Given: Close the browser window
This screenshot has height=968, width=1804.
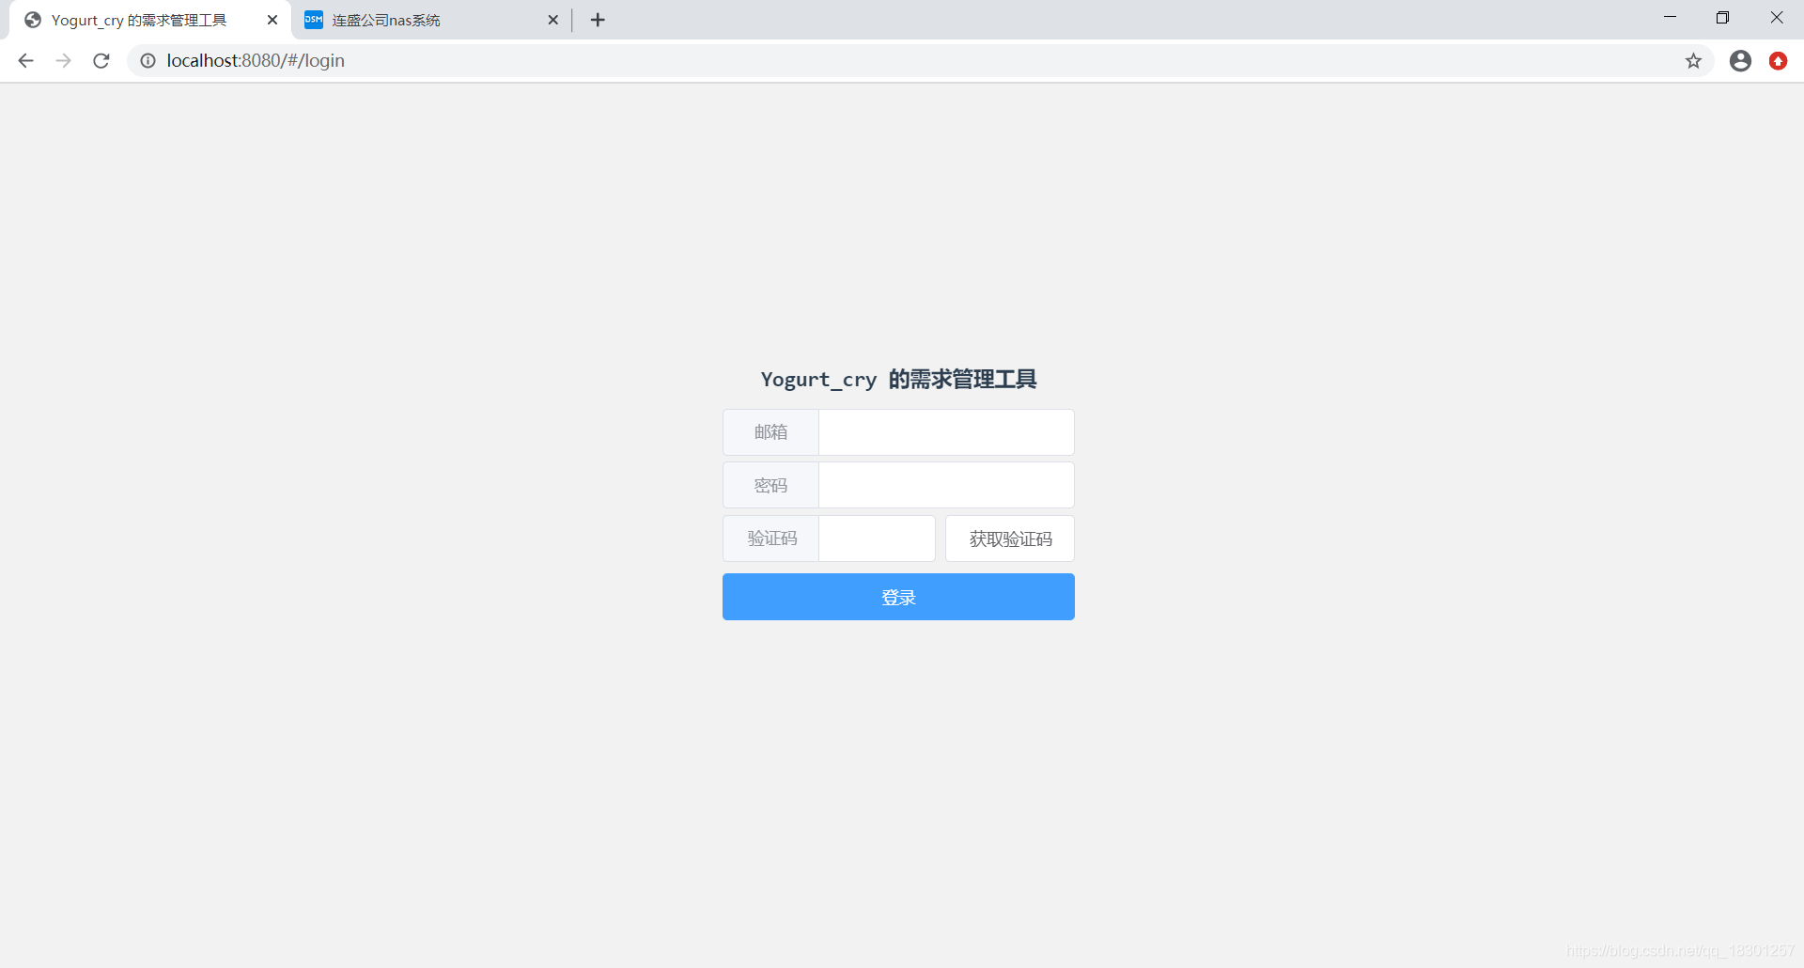Looking at the screenshot, I should [x=1776, y=17].
